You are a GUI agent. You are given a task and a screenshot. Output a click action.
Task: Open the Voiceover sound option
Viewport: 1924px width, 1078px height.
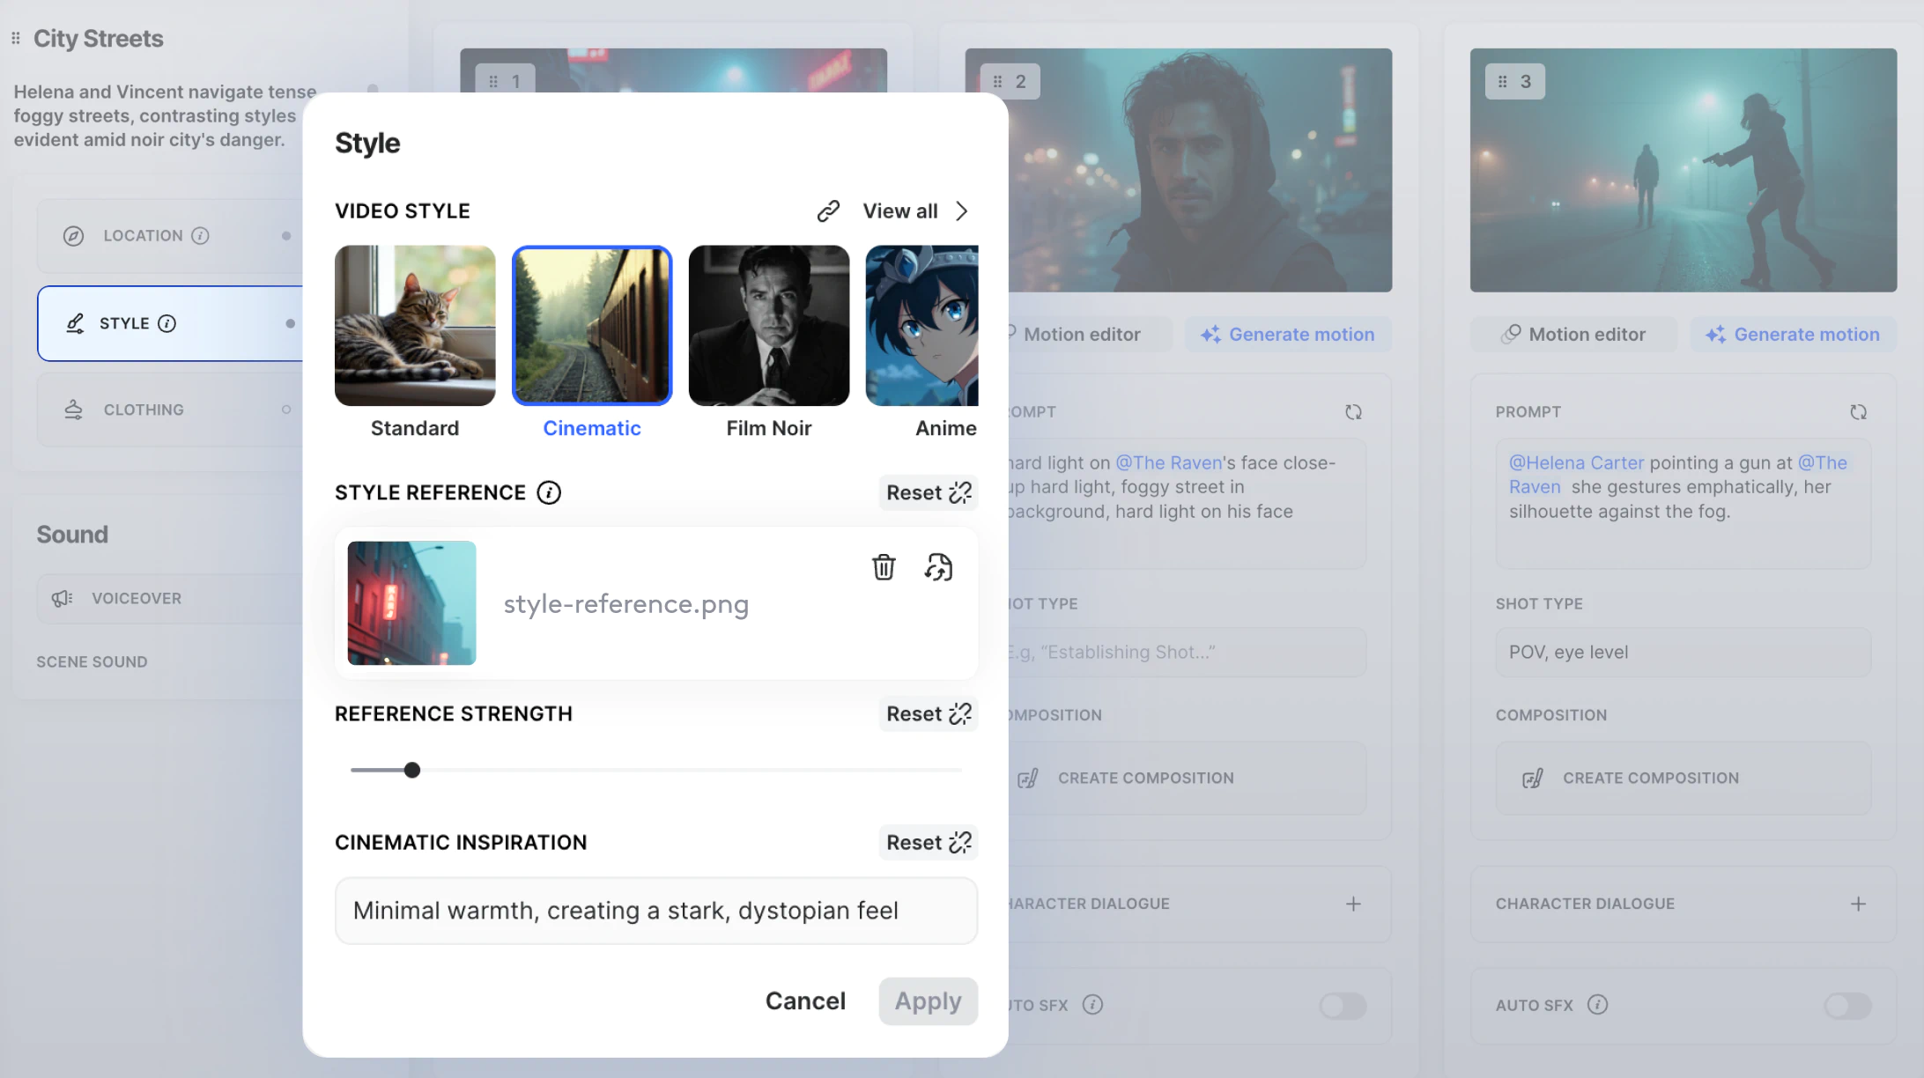coord(171,599)
